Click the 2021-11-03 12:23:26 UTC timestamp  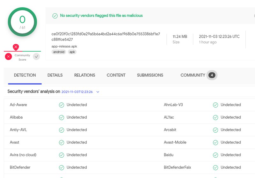tap(219, 37)
